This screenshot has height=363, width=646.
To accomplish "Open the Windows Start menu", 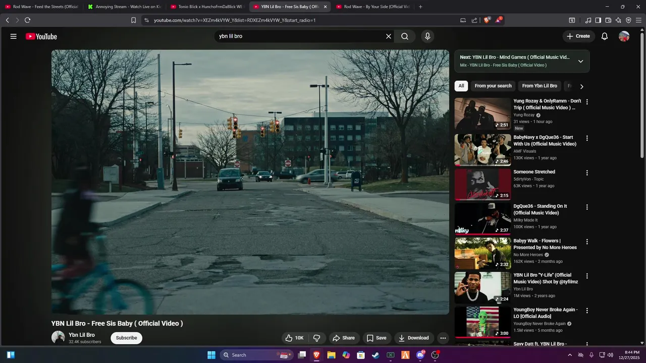I will (211, 355).
